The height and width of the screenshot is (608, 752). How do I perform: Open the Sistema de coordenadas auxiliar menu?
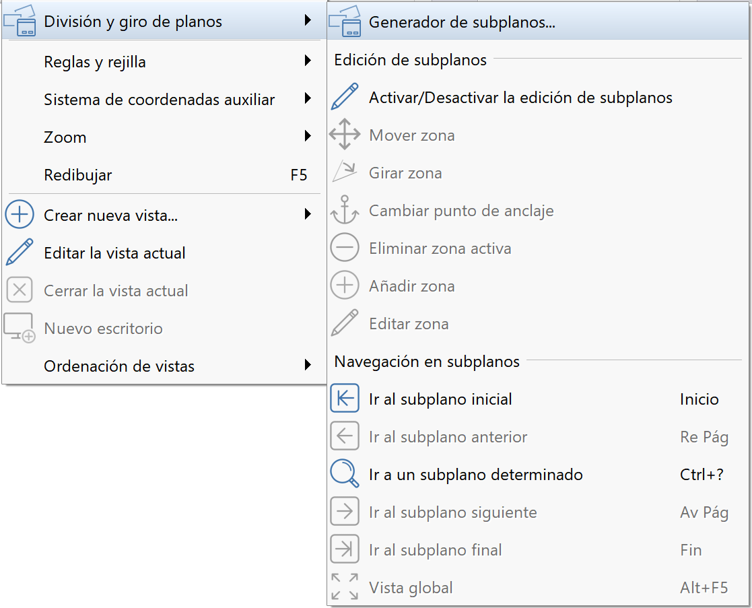(x=159, y=99)
